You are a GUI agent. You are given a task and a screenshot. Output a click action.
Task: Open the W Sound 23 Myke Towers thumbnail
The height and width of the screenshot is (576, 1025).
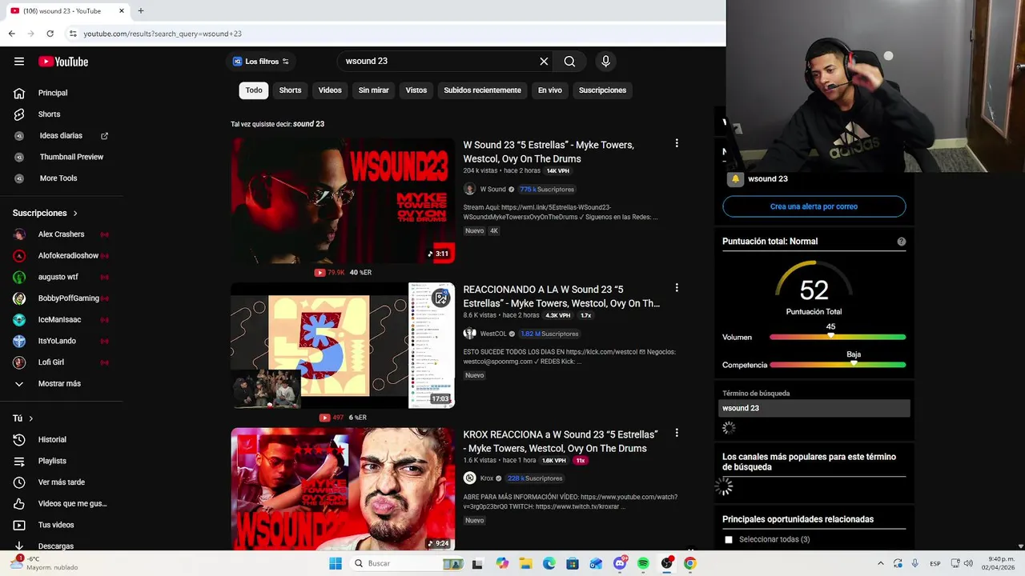pos(343,201)
